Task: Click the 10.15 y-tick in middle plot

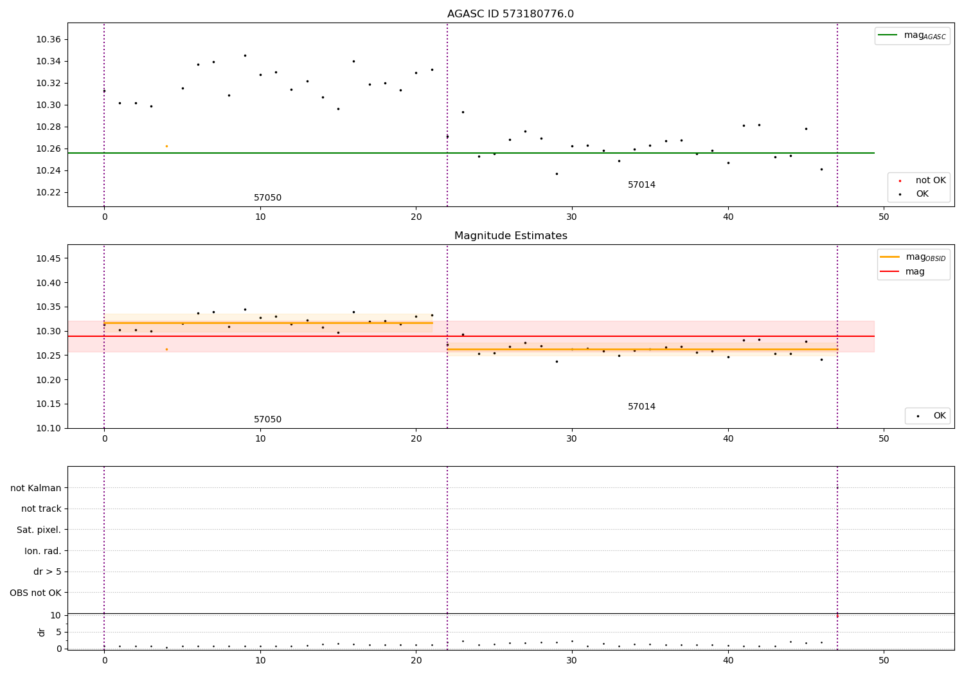Action: [48, 404]
